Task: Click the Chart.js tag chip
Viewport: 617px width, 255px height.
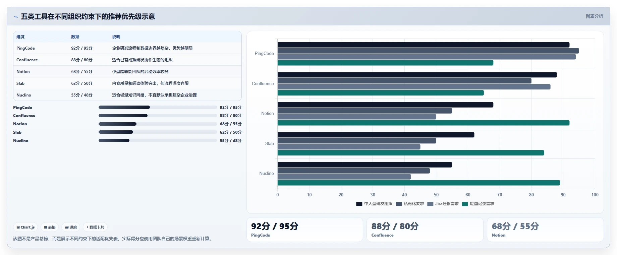Action: (26, 227)
